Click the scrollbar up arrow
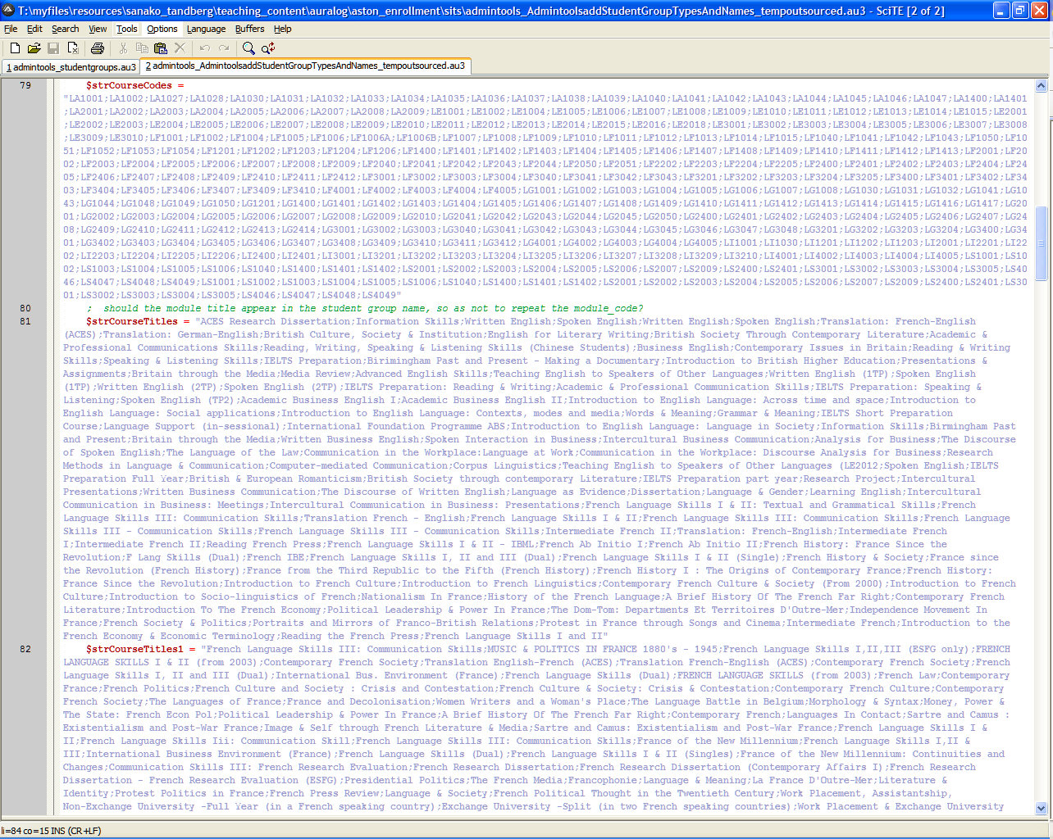Image resolution: width=1053 pixels, height=839 pixels. tap(1042, 85)
